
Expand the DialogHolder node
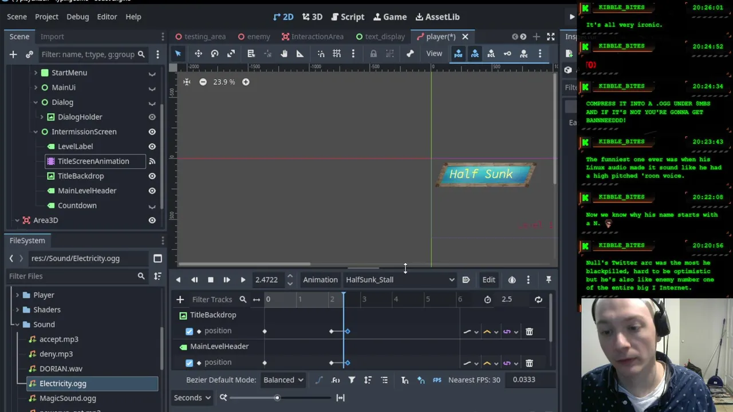(x=42, y=117)
